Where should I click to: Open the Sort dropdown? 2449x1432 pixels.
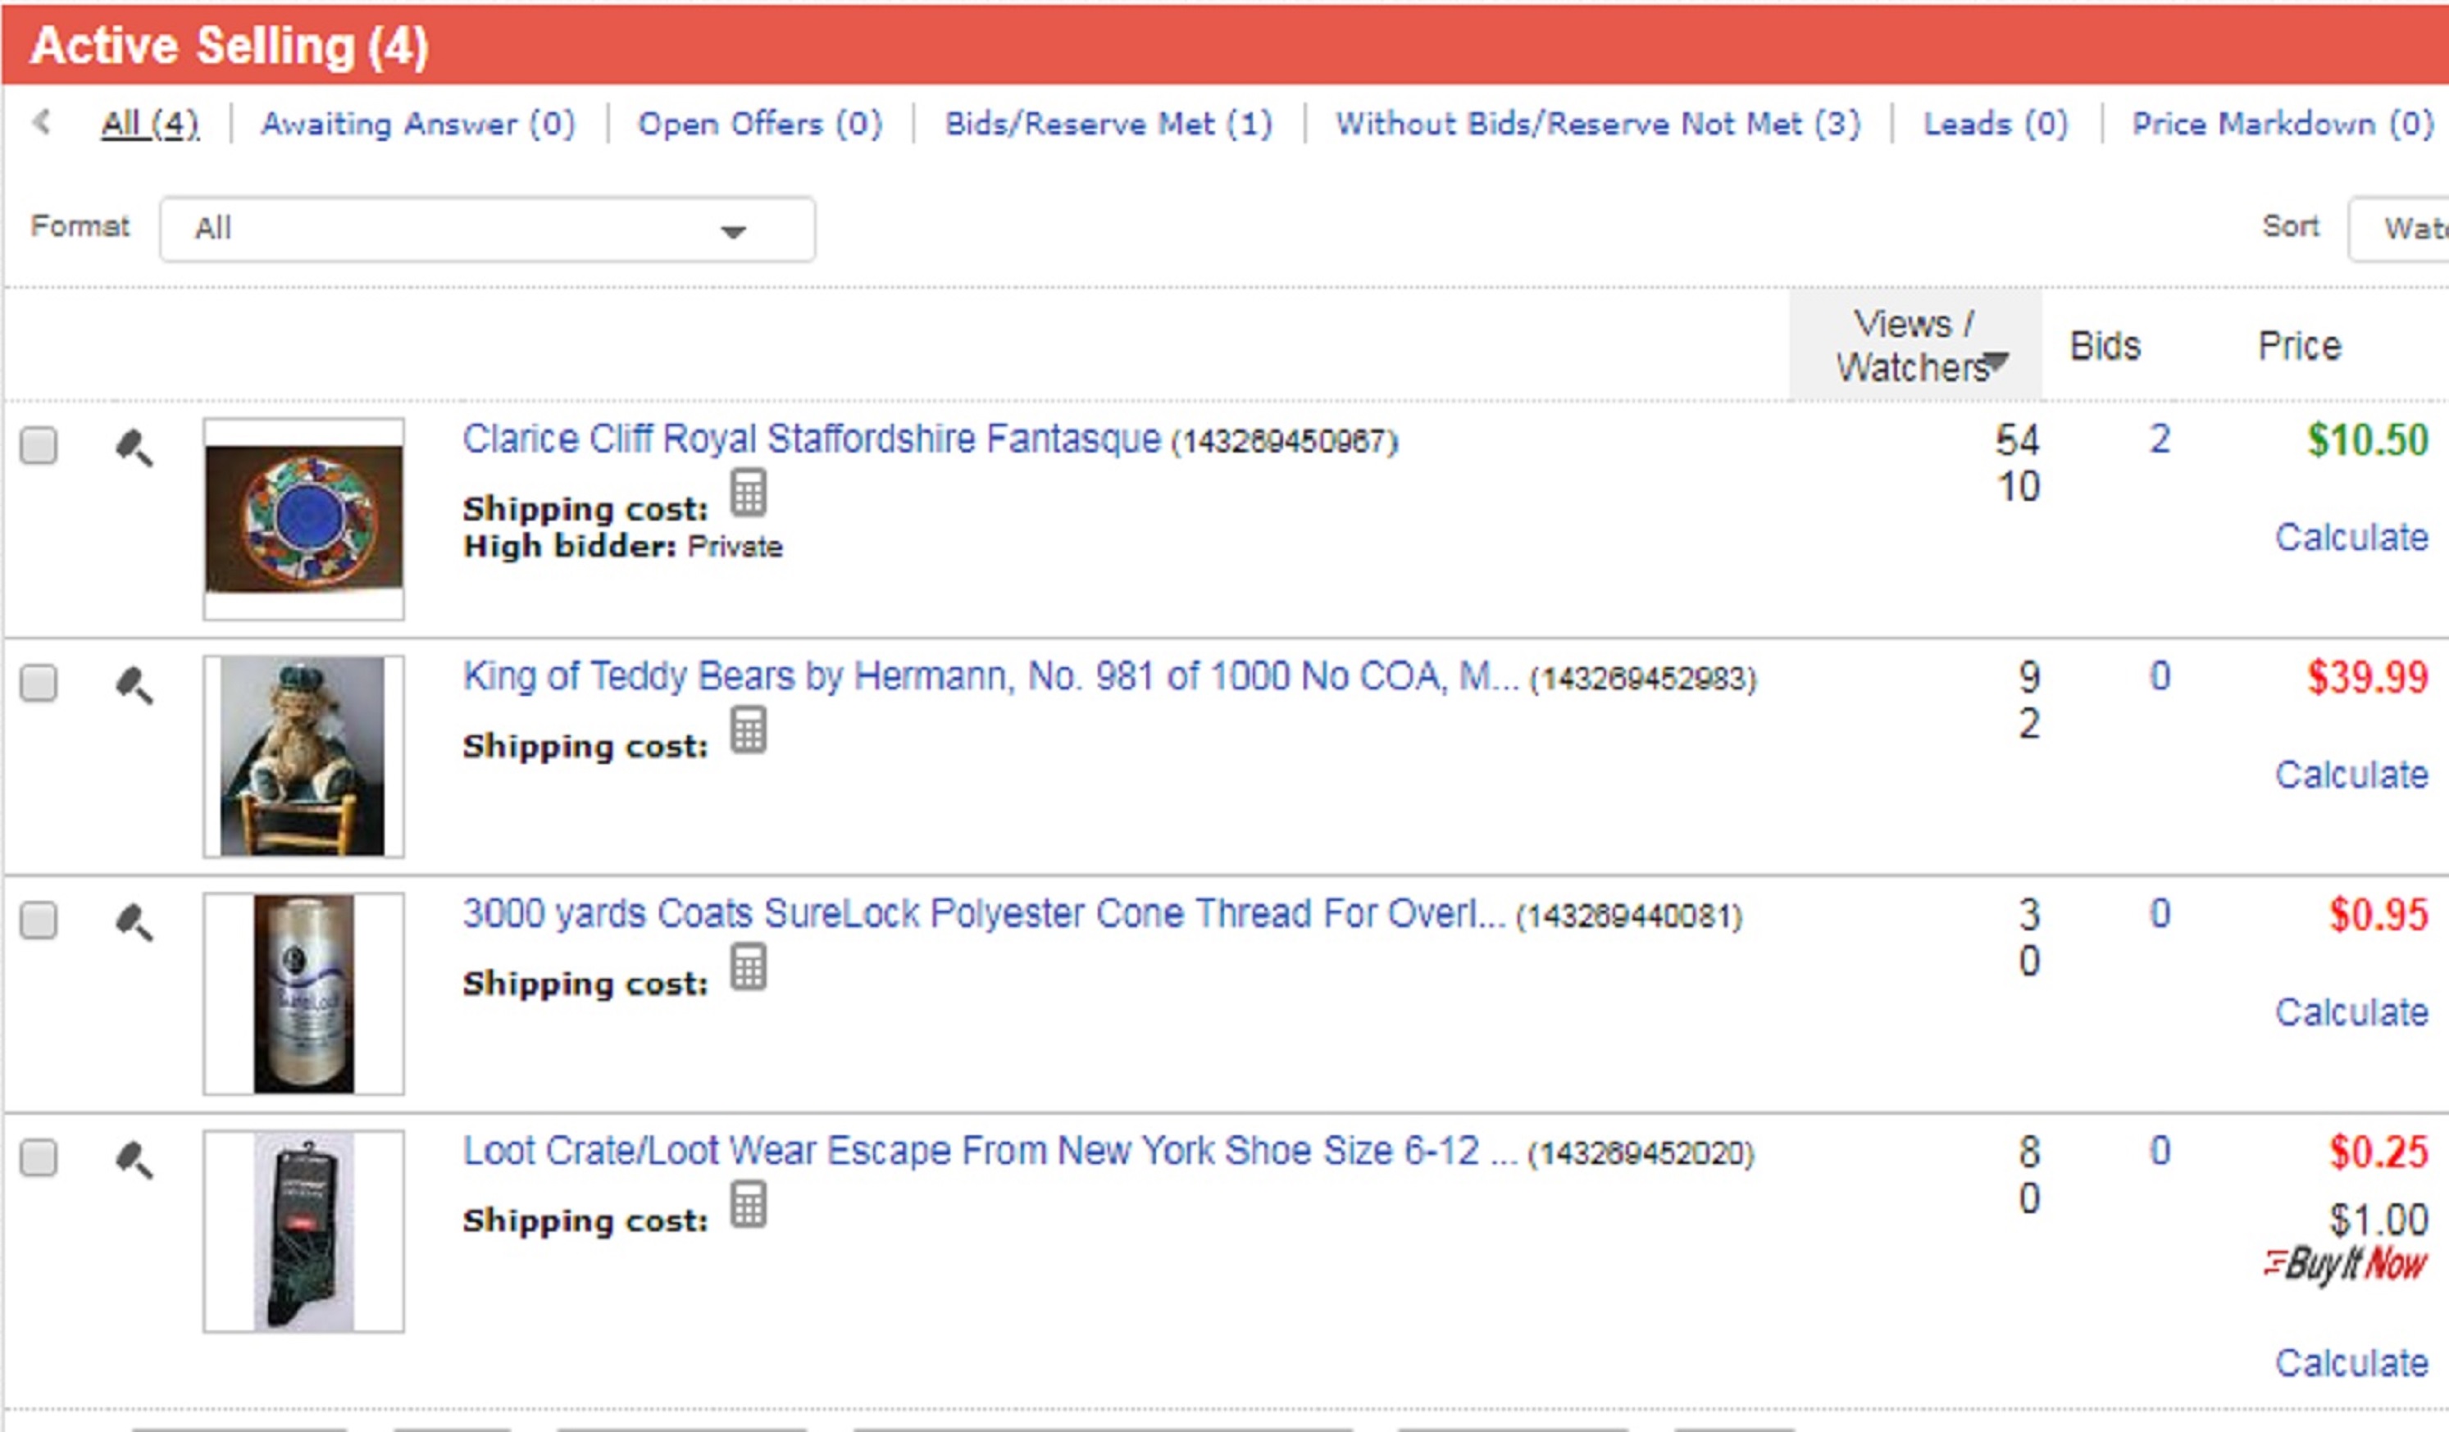coord(2398,230)
